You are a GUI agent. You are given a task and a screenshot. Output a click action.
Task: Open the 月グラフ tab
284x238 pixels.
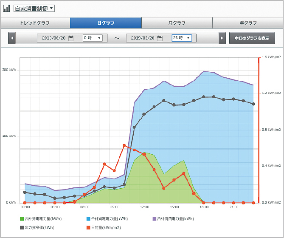point(177,23)
